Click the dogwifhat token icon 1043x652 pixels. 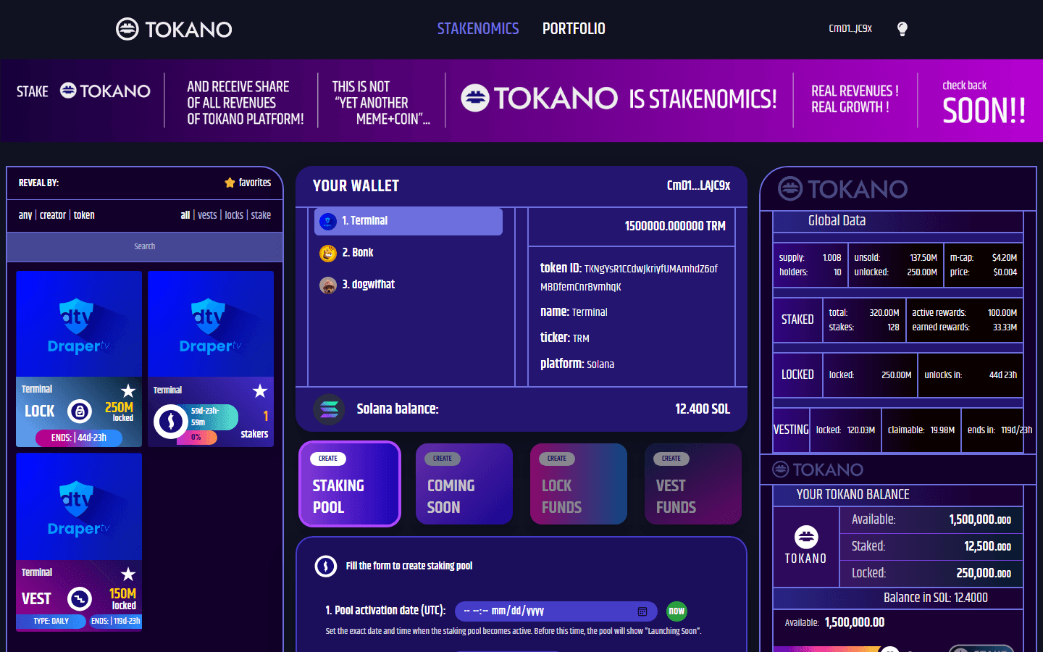(328, 285)
